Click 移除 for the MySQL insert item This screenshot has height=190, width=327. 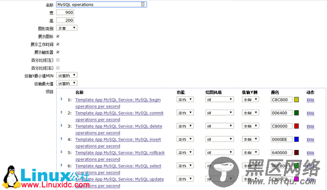(310, 140)
